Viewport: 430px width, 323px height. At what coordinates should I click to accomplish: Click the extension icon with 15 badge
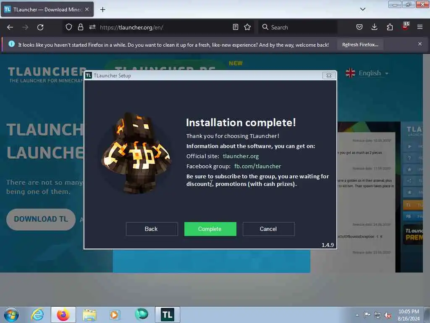point(405,26)
